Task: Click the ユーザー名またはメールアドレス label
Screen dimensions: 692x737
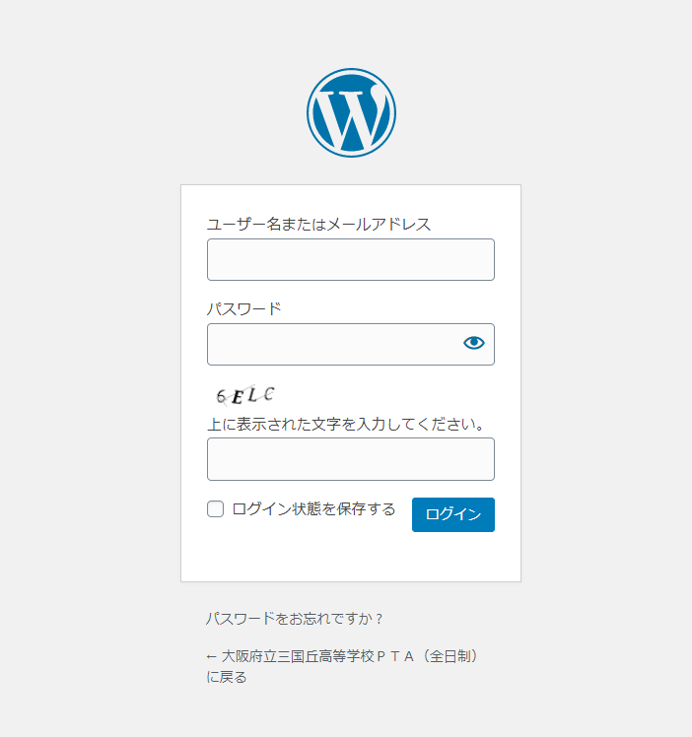Action: click(318, 224)
